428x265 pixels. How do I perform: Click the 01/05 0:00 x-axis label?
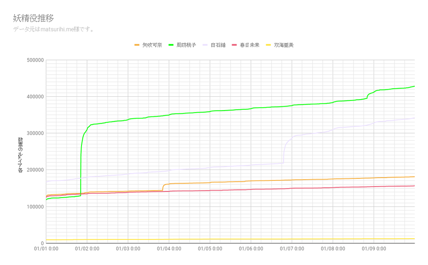(x=210, y=249)
